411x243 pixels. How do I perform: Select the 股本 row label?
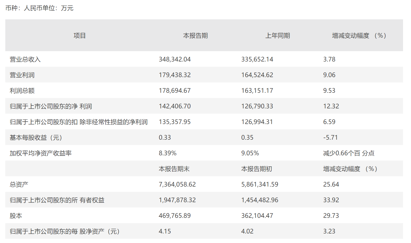[x=16, y=216]
